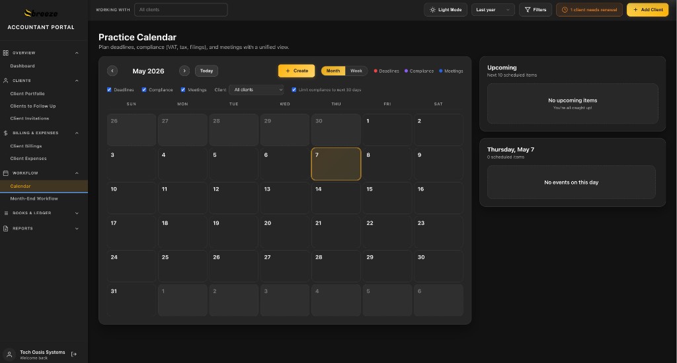Click the Working With All clients field
The height and width of the screenshot is (363, 677).
[181, 9]
